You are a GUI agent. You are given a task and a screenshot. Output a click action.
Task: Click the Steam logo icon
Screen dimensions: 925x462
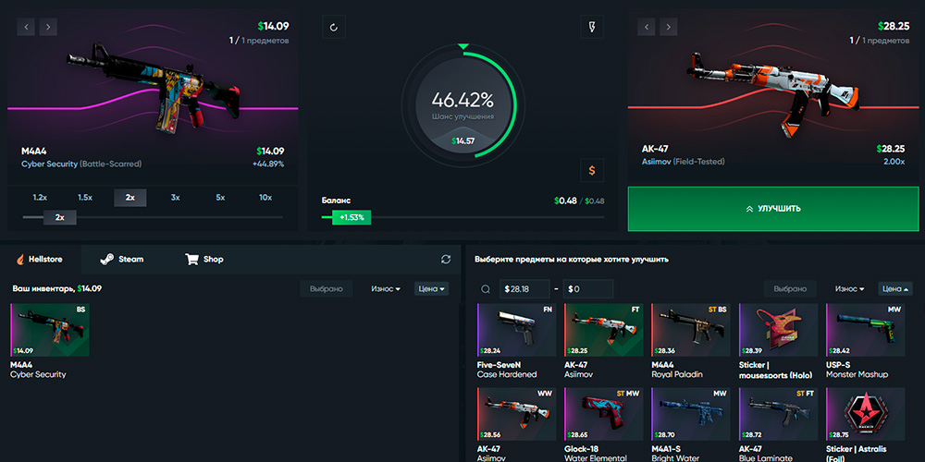click(106, 260)
